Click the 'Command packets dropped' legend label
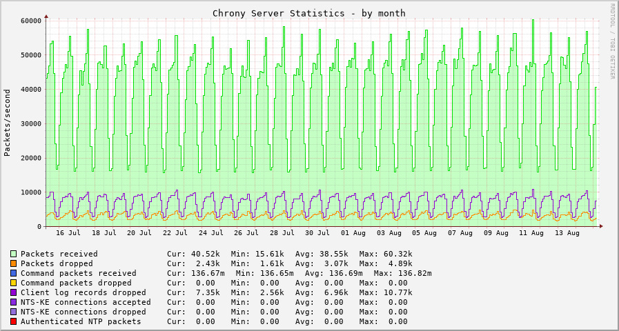The width and height of the screenshot is (619, 331). coord(76,283)
